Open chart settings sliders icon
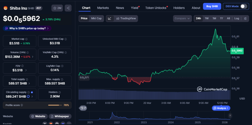252x125 pixels. pos(245,18)
